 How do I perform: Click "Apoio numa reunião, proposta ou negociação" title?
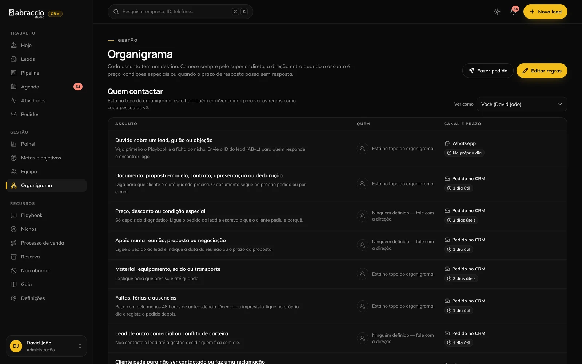[171, 240]
